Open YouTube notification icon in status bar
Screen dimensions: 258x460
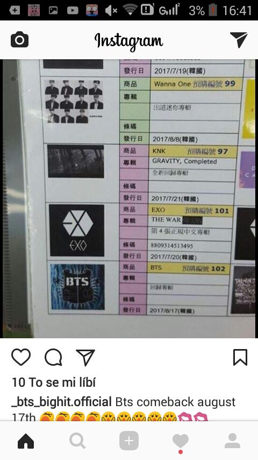coord(73,11)
